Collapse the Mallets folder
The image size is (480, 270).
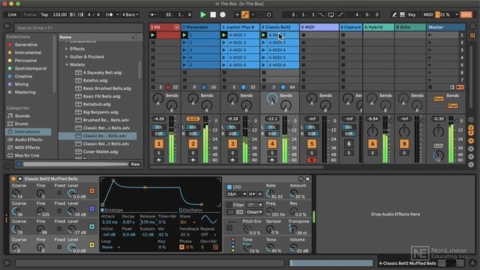67,64
